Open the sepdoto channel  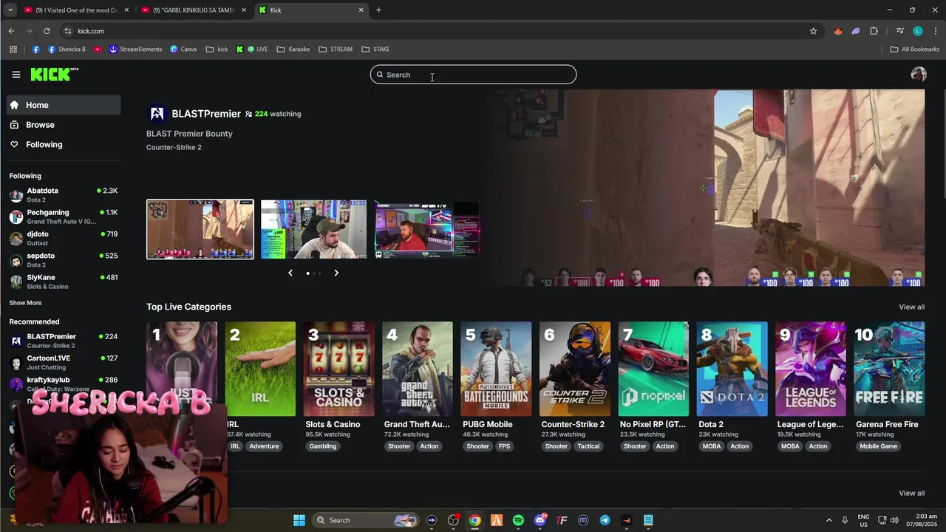coord(64,259)
